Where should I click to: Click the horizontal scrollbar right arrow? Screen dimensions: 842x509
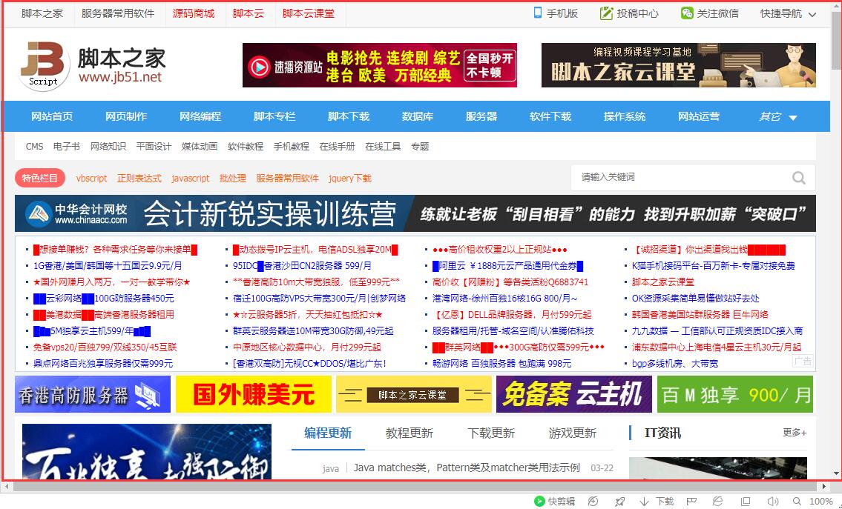tap(824, 487)
